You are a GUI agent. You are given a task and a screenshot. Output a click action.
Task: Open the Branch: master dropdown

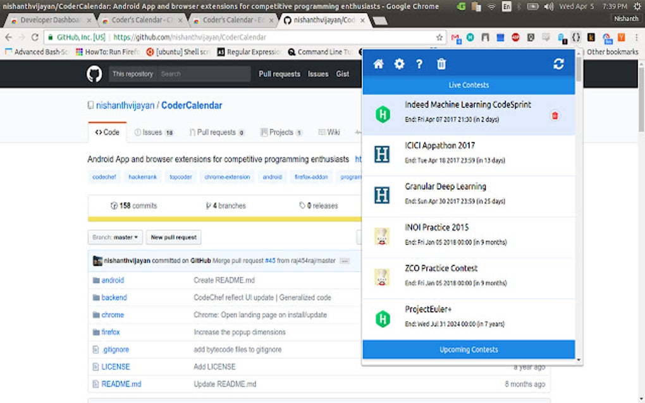pos(114,237)
